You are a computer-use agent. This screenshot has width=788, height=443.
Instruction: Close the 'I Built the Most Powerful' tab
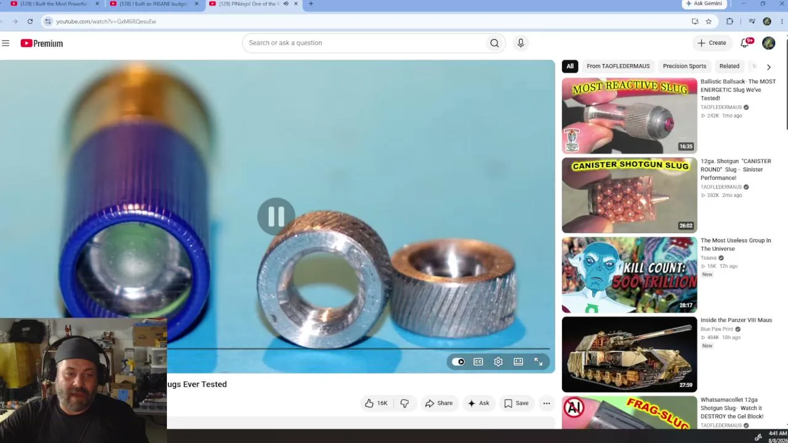97,4
